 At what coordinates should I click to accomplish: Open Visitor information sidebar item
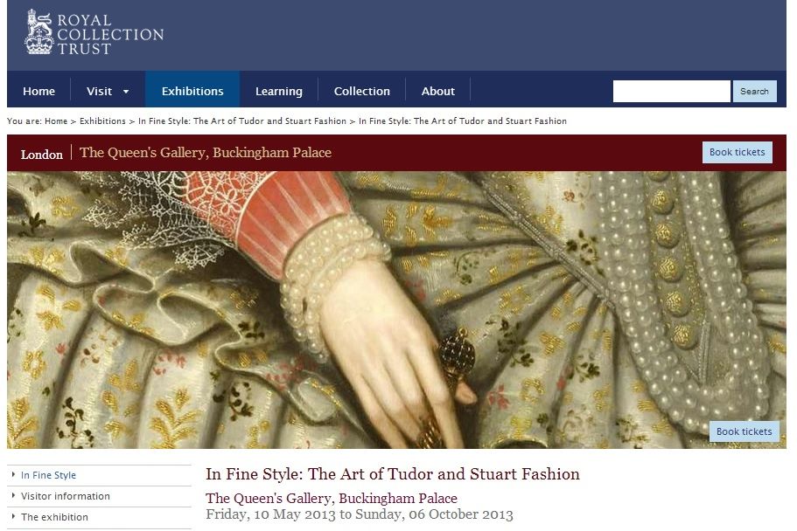65,496
